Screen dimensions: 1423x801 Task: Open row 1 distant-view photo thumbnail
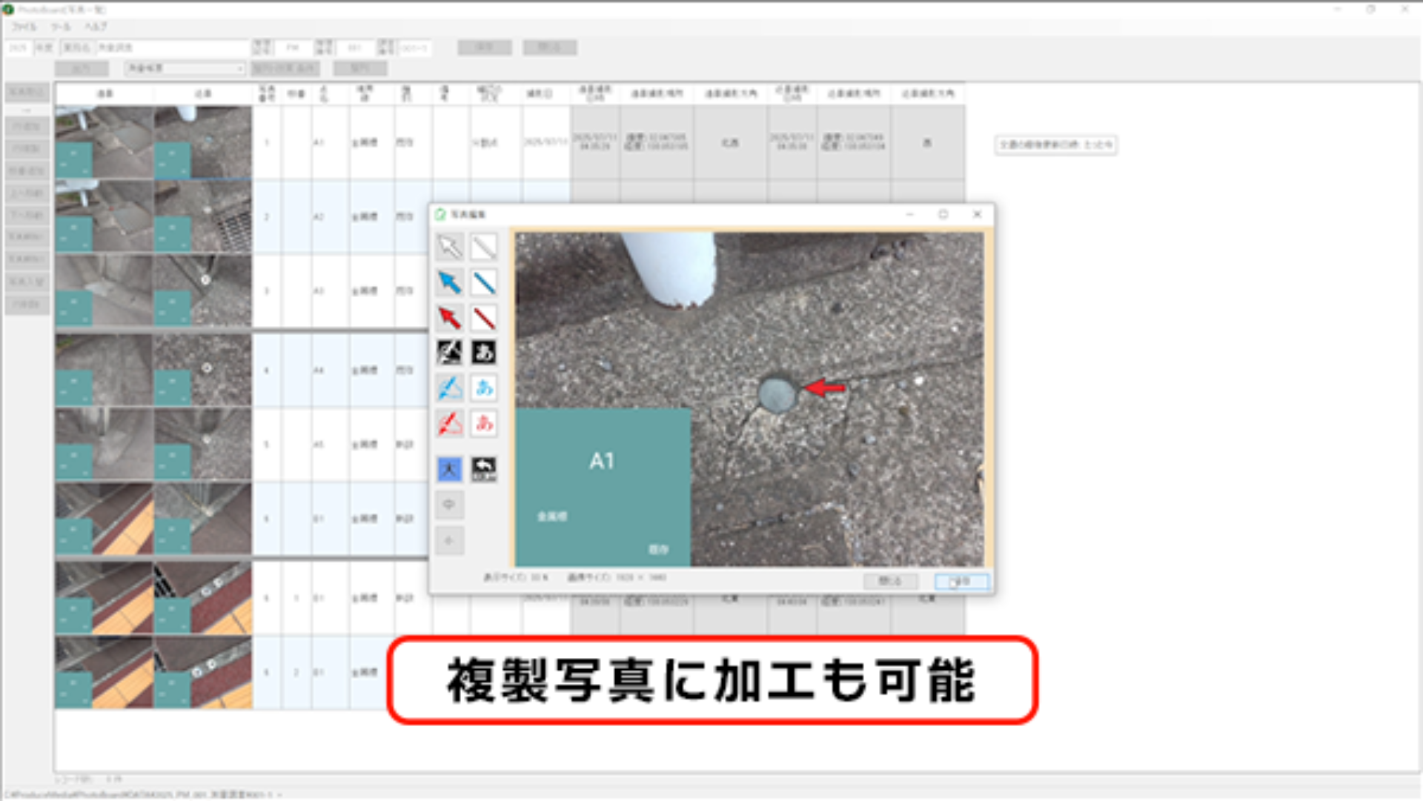coord(104,142)
